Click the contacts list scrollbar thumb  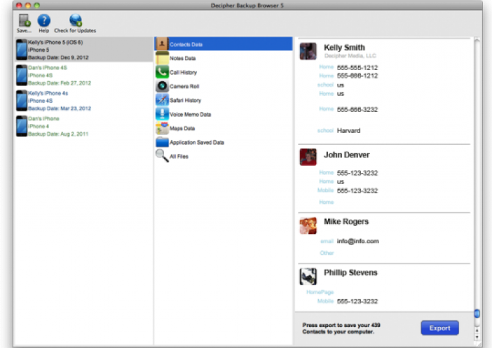[477, 313]
